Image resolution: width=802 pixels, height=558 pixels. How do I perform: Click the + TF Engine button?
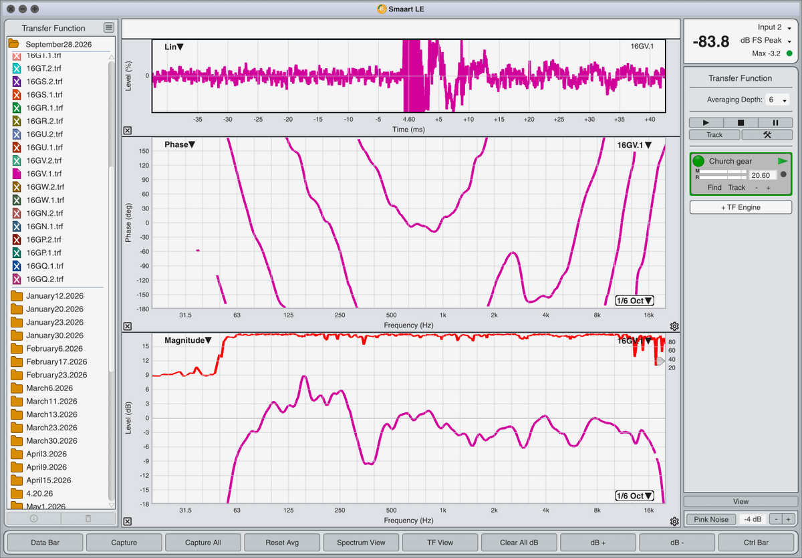point(741,207)
